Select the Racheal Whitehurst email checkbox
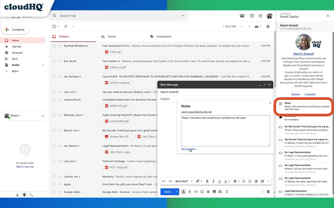This screenshot has height=208, width=334. coord(54,46)
